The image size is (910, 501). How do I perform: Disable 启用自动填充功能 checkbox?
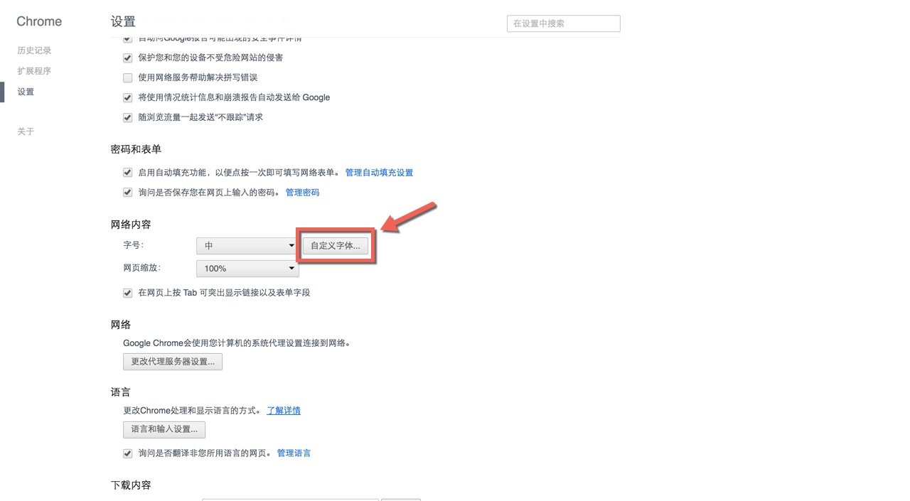click(128, 173)
